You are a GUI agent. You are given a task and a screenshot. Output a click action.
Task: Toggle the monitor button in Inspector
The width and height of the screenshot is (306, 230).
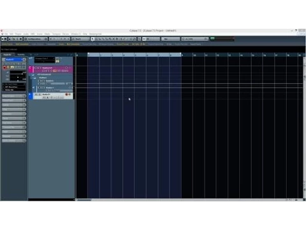(8, 67)
